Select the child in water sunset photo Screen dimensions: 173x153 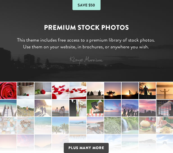[x=165, y=91]
